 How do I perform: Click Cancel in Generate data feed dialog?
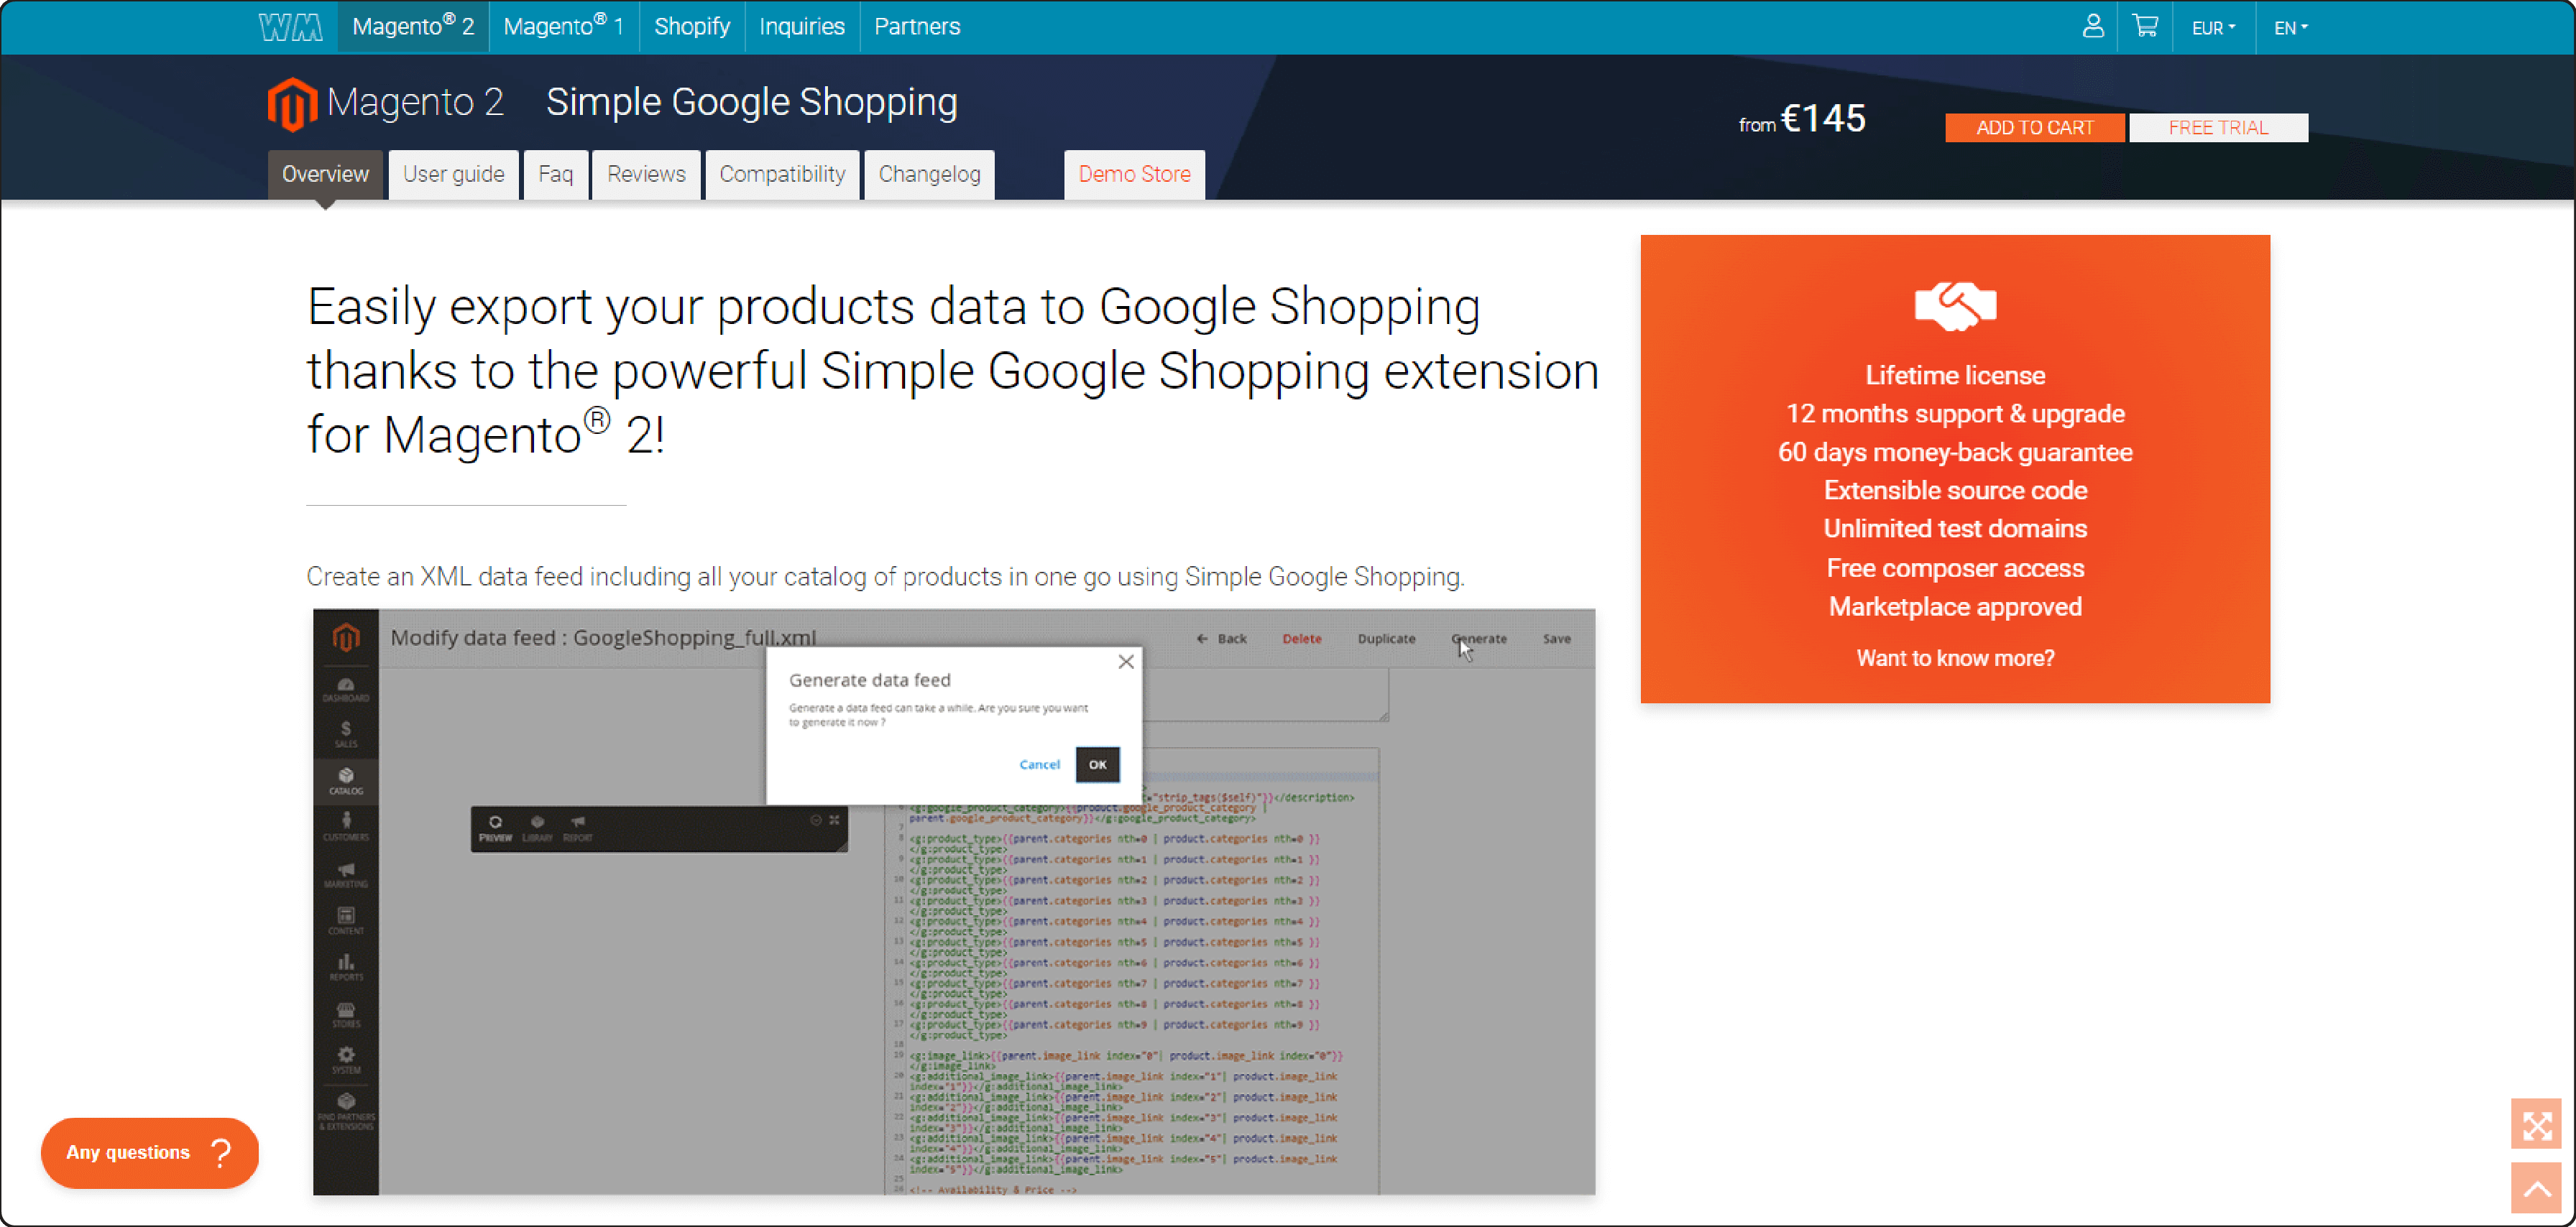[x=1039, y=764]
